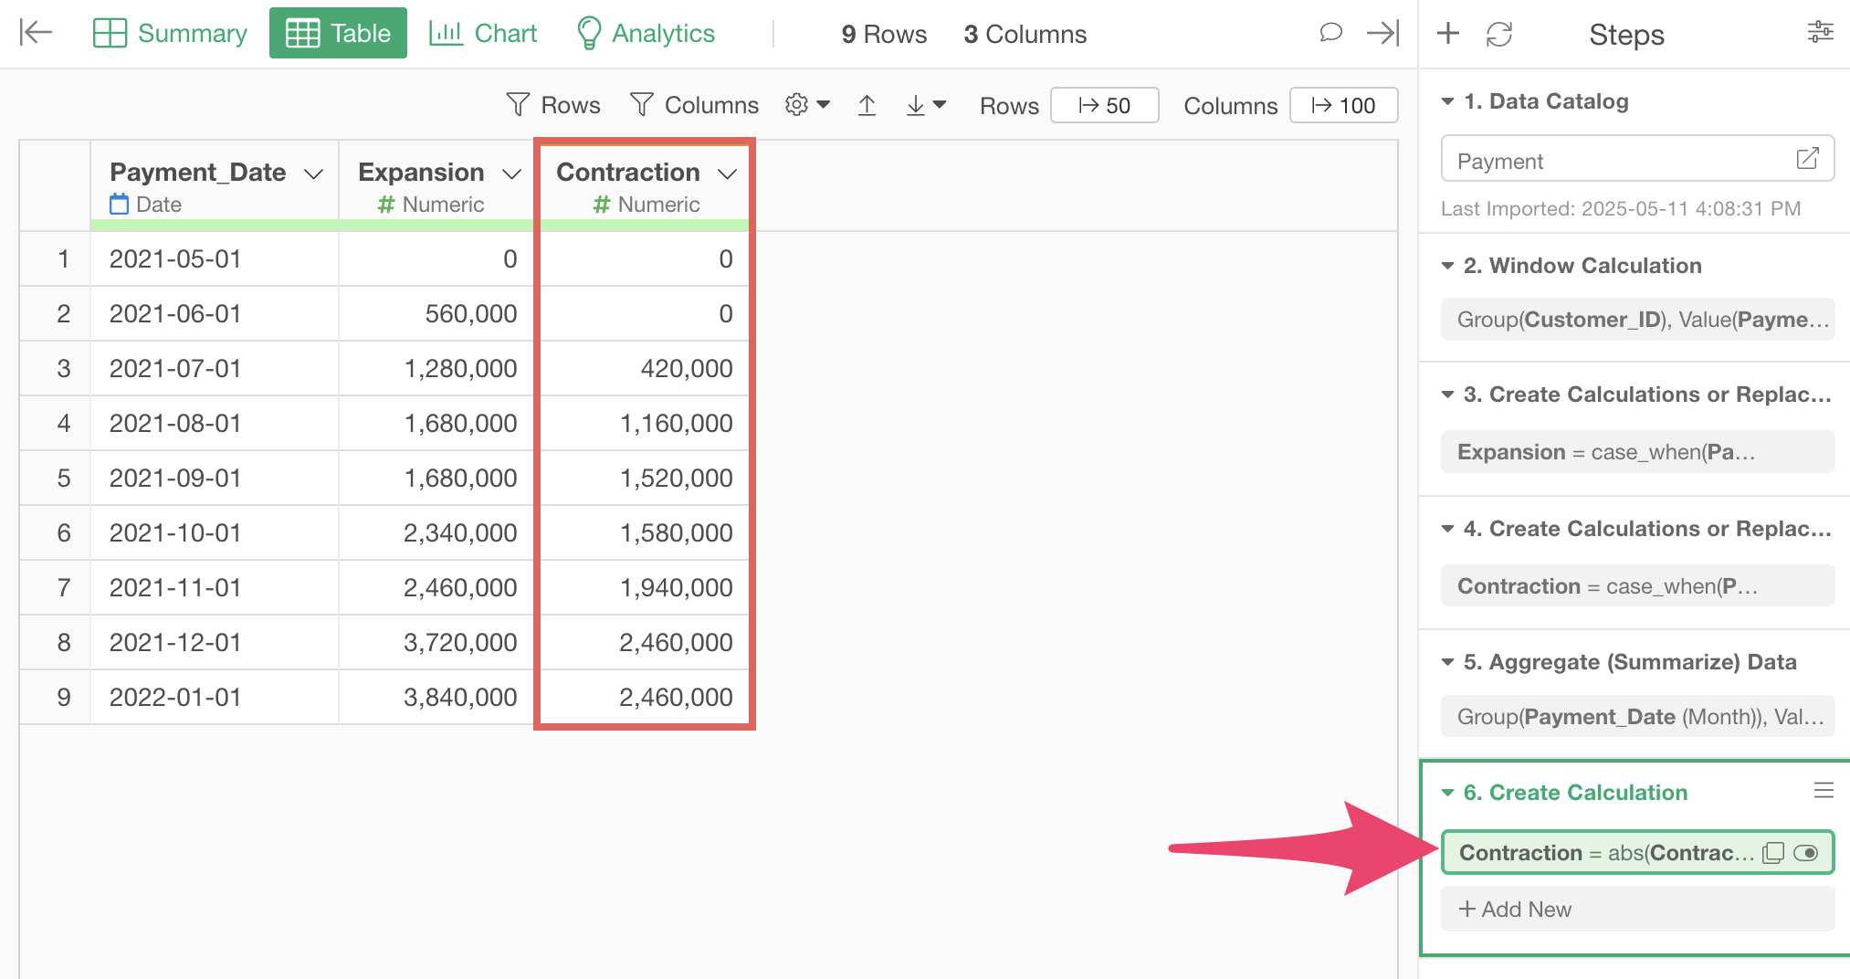This screenshot has height=979, width=1850.
Task: Click the collapse-right panel arrow icon
Action: coord(1382,33)
